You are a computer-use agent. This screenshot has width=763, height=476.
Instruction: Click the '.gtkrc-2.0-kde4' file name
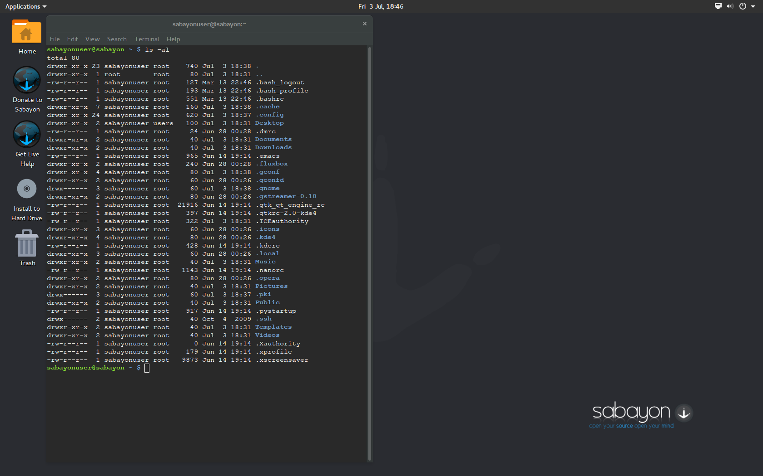(x=286, y=213)
